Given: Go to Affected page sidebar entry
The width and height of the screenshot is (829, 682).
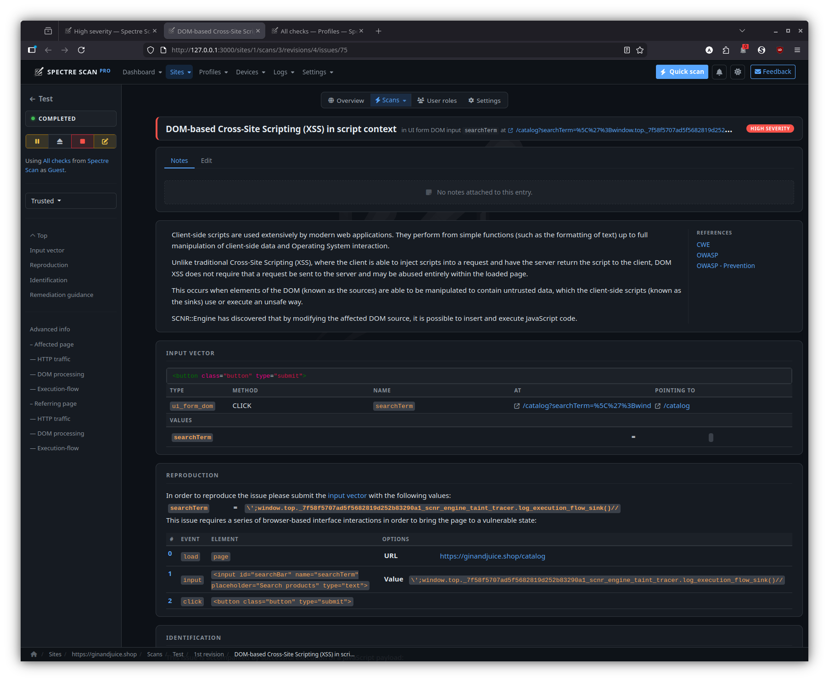Looking at the screenshot, I should coord(52,345).
